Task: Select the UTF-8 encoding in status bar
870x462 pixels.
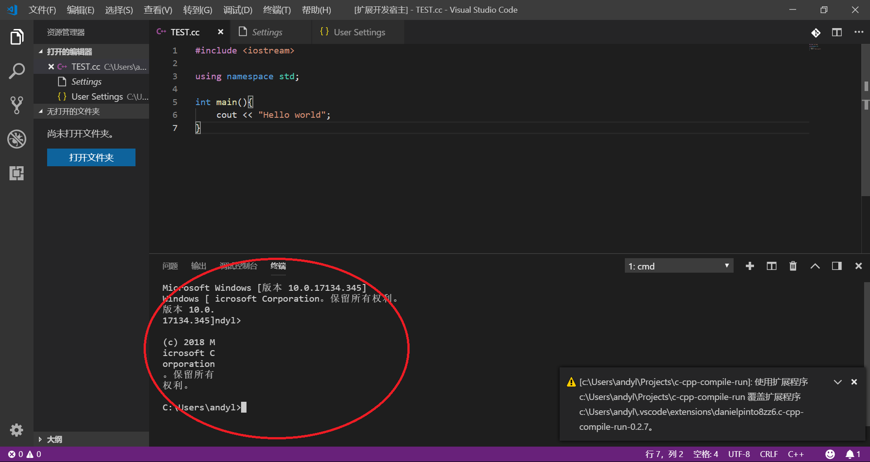Action: coord(739,454)
